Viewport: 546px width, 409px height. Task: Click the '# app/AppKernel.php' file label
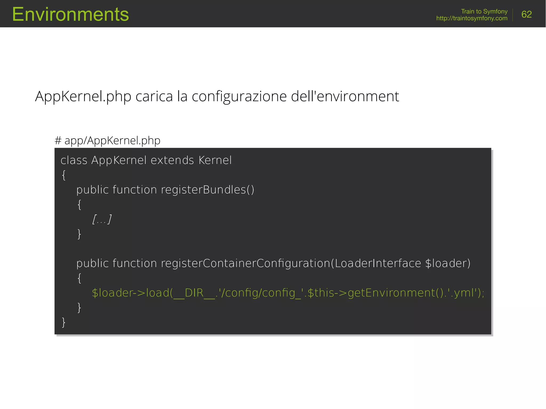coord(107,140)
